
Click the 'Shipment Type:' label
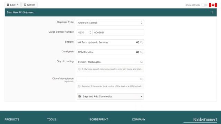click(x=66, y=22)
